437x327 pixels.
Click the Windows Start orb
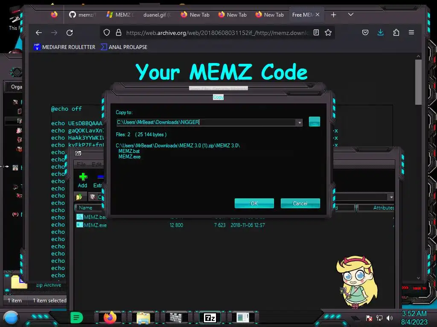click(11, 318)
